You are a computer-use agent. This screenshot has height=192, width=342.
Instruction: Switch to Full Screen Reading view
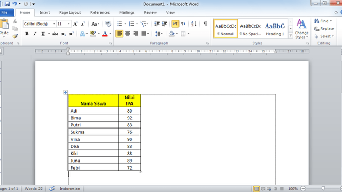click(263, 189)
